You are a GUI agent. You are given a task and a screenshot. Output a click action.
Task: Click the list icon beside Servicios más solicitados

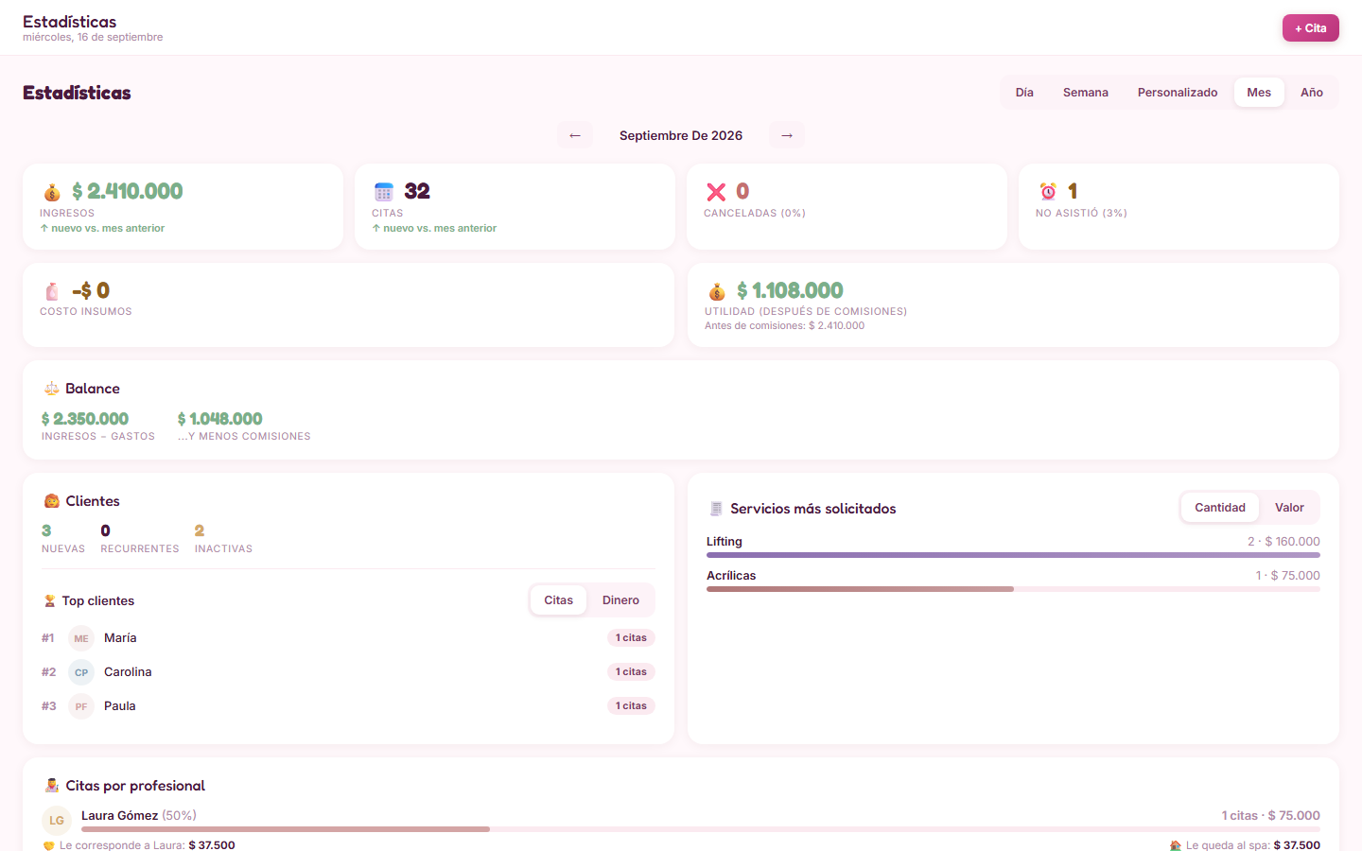(716, 509)
